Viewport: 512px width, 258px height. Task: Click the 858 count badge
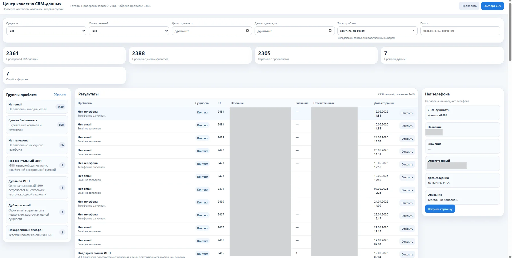[61, 125]
